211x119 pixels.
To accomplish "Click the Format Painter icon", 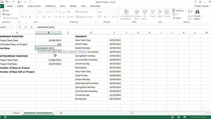I will click(4, 18).
